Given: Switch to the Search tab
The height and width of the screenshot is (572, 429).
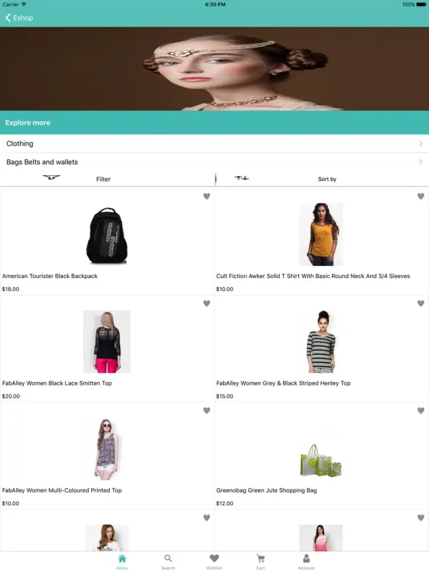Looking at the screenshot, I should pyautogui.click(x=168, y=562).
